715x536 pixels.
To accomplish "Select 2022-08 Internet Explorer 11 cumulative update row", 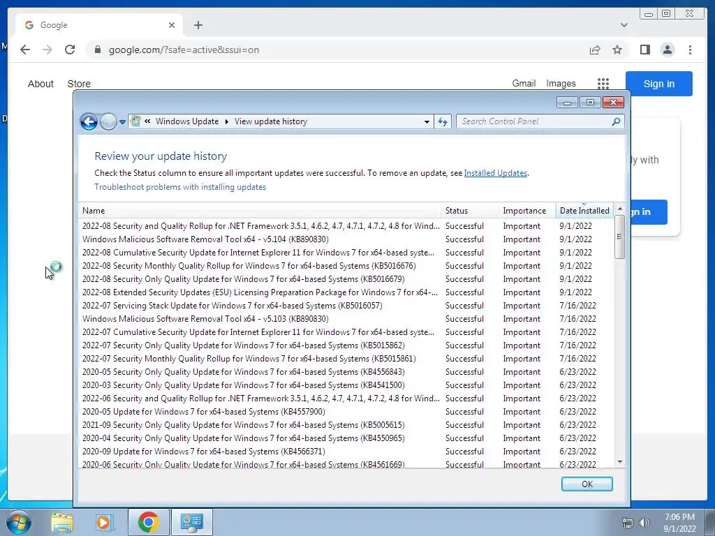I will 346,253.
